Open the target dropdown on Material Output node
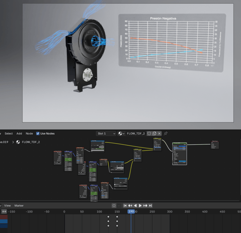Image resolution: width=241 pixels, height=233 pixels. [x=215, y=143]
